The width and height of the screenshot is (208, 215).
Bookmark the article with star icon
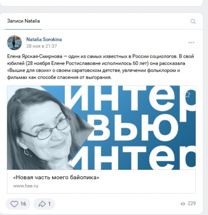point(187,94)
